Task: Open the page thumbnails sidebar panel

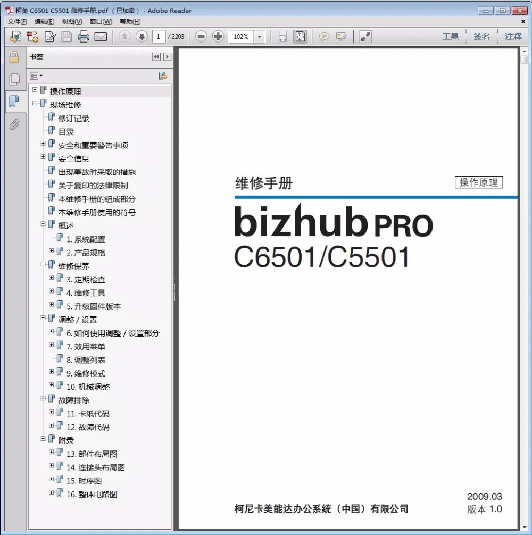Action: pyautogui.click(x=14, y=78)
